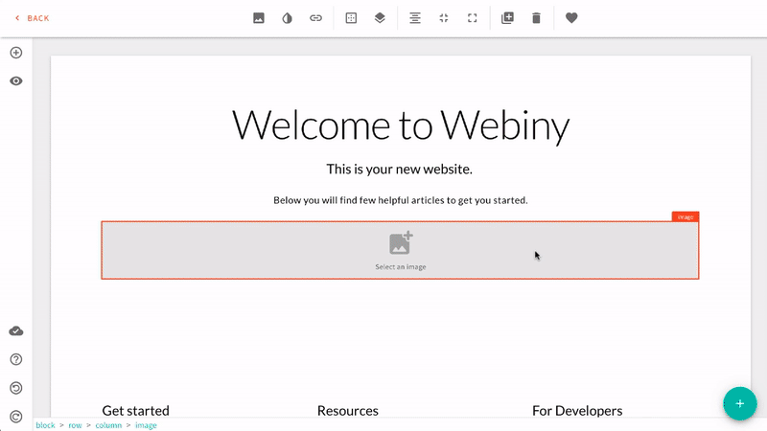Redo the last undone change

pyautogui.click(x=16, y=416)
